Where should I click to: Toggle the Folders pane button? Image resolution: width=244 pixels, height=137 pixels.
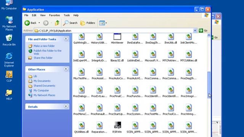[x=88, y=23]
